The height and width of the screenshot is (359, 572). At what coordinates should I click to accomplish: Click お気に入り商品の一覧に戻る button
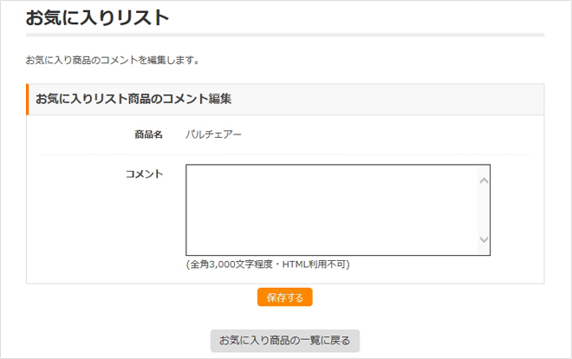[284, 340]
